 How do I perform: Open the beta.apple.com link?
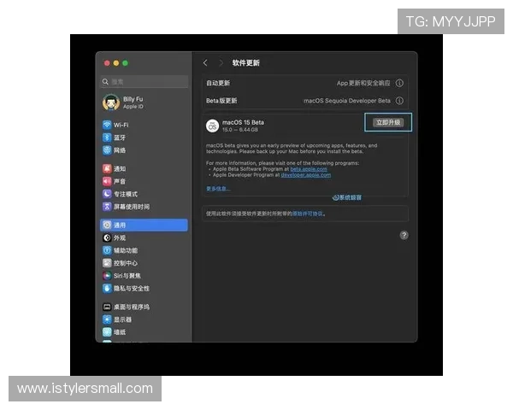309,169
